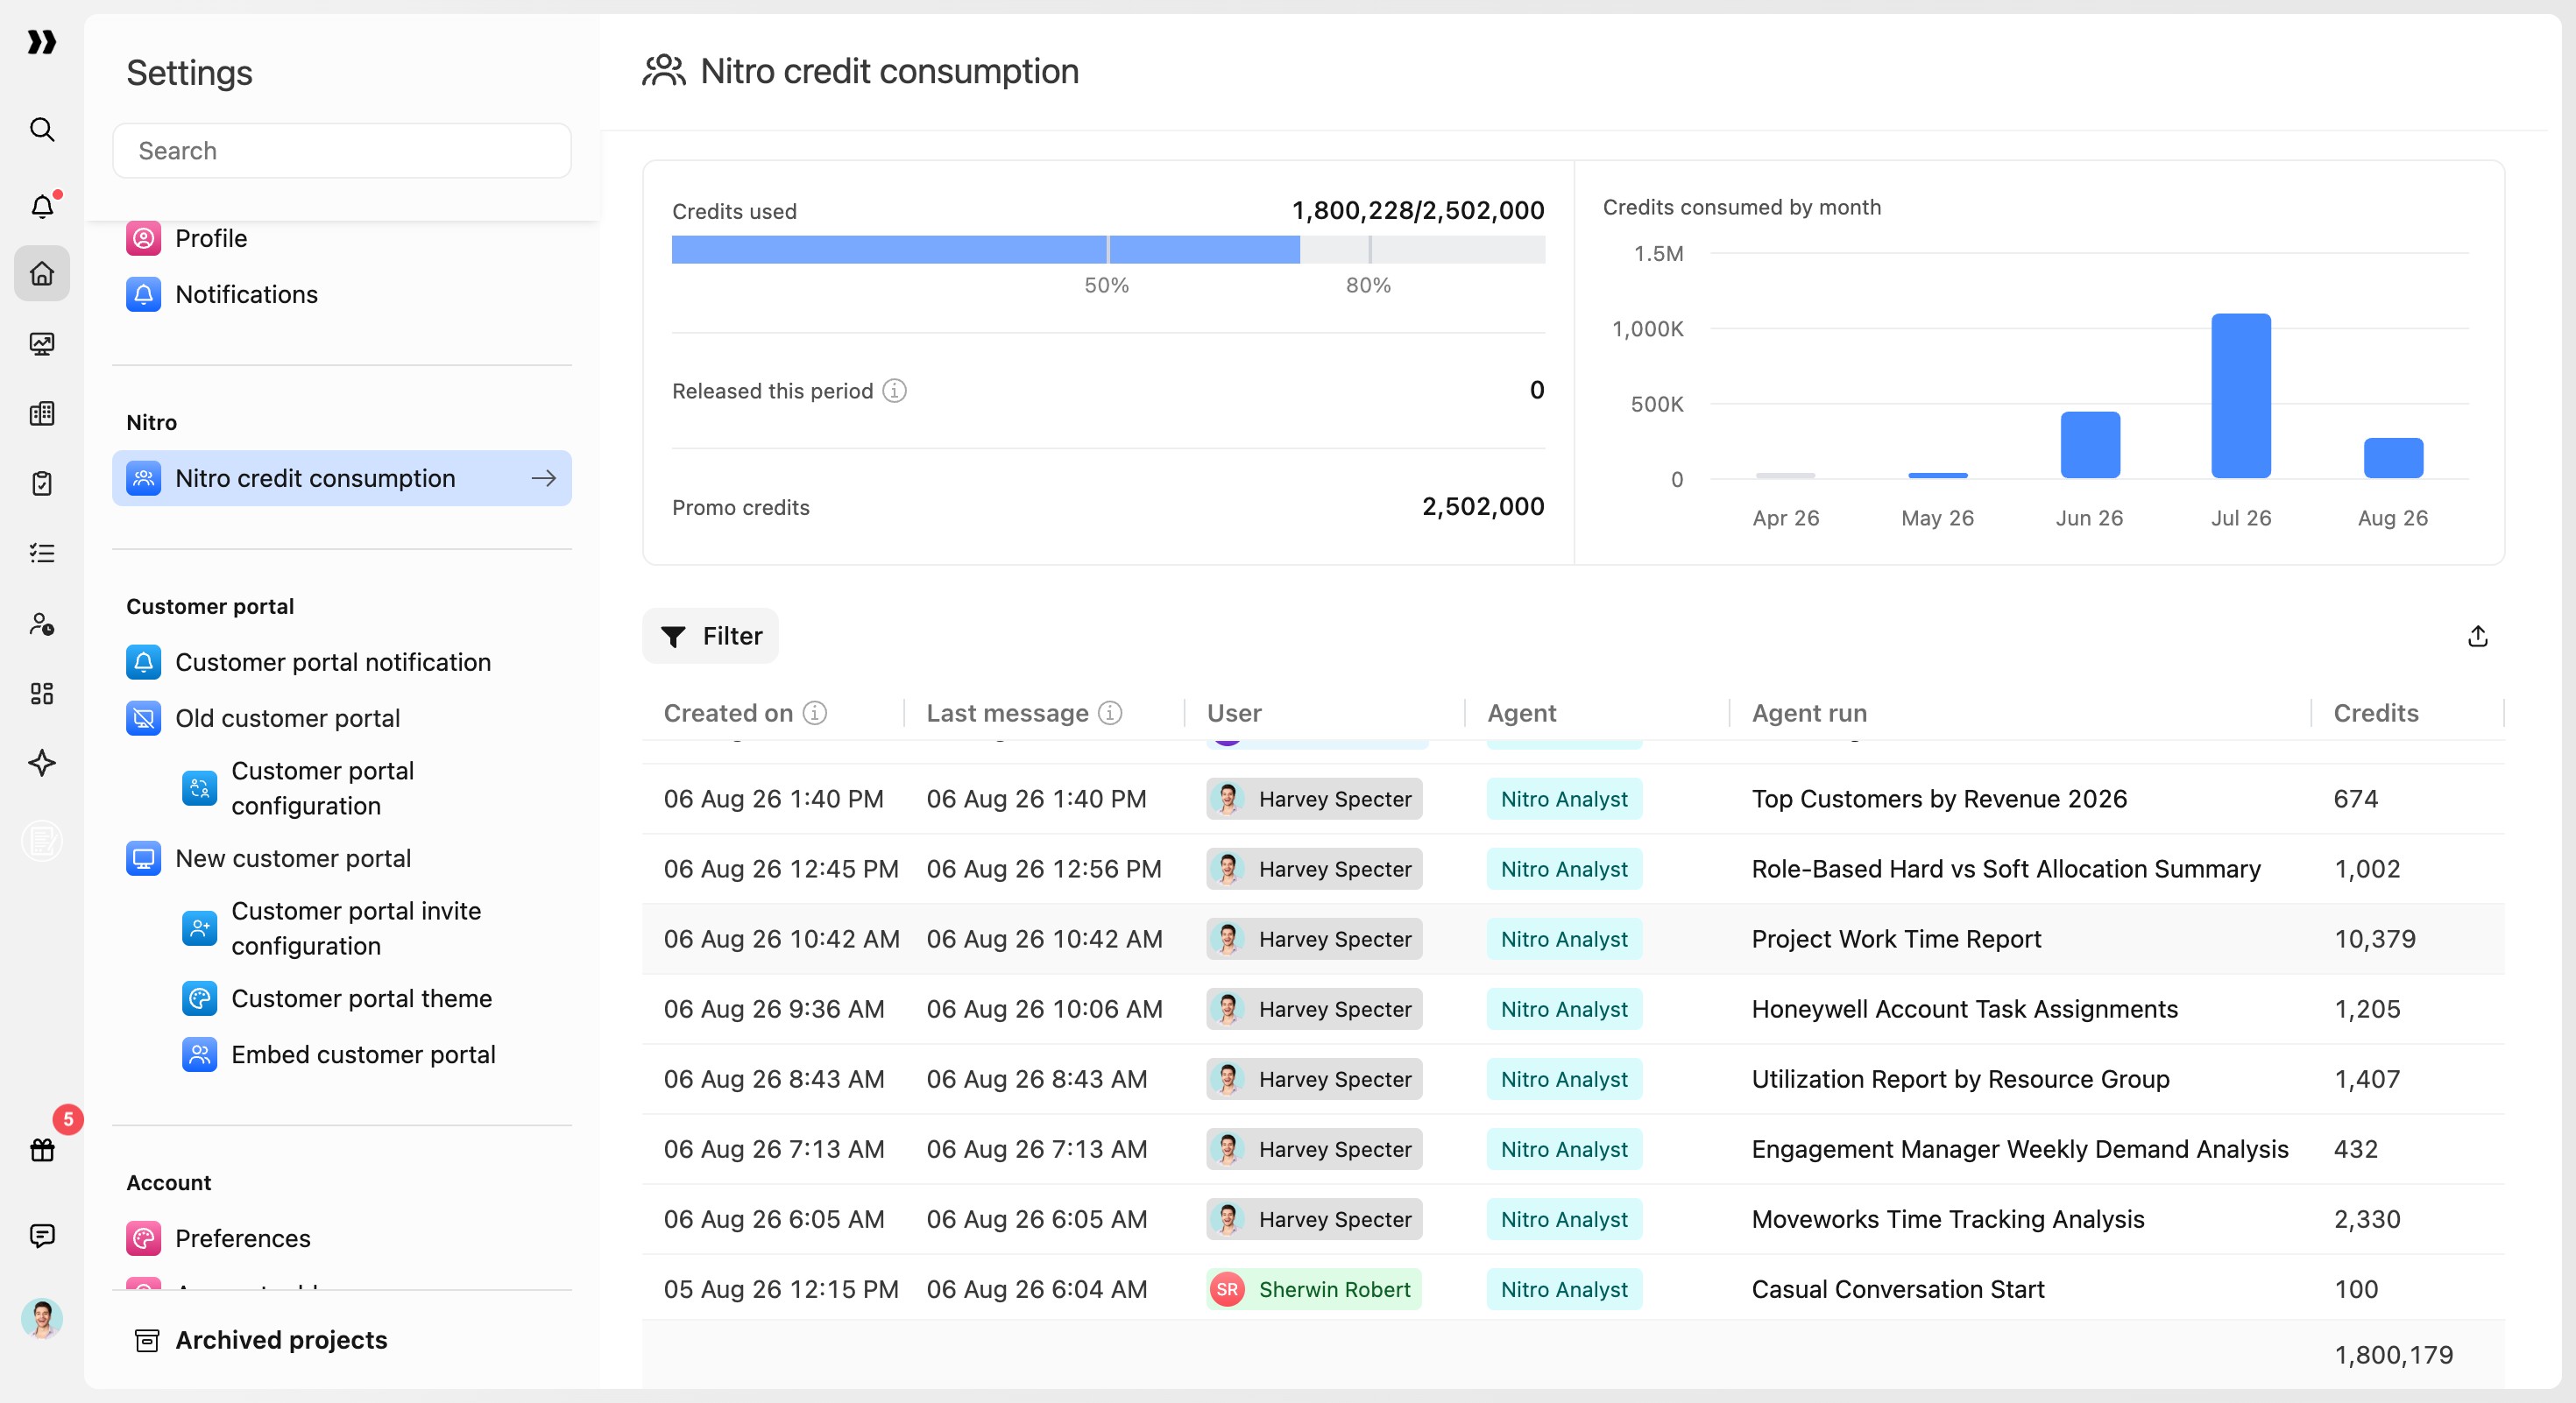2576x1403 pixels.
Task: Click last message 06 Aug 26 12:56 PM
Action: point(1044,869)
